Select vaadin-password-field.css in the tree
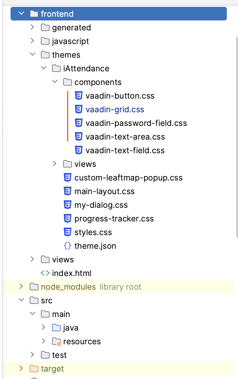Viewport: 238px width, 379px height. (136, 123)
